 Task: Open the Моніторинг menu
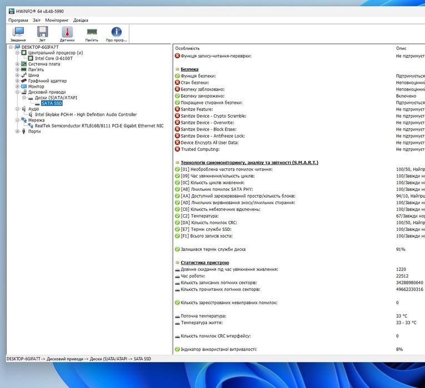(57, 21)
